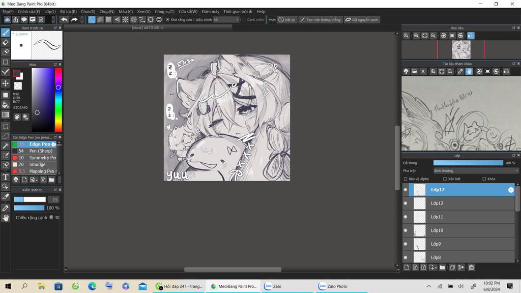Select the Magic Wand tool

pyautogui.click(x=5, y=146)
